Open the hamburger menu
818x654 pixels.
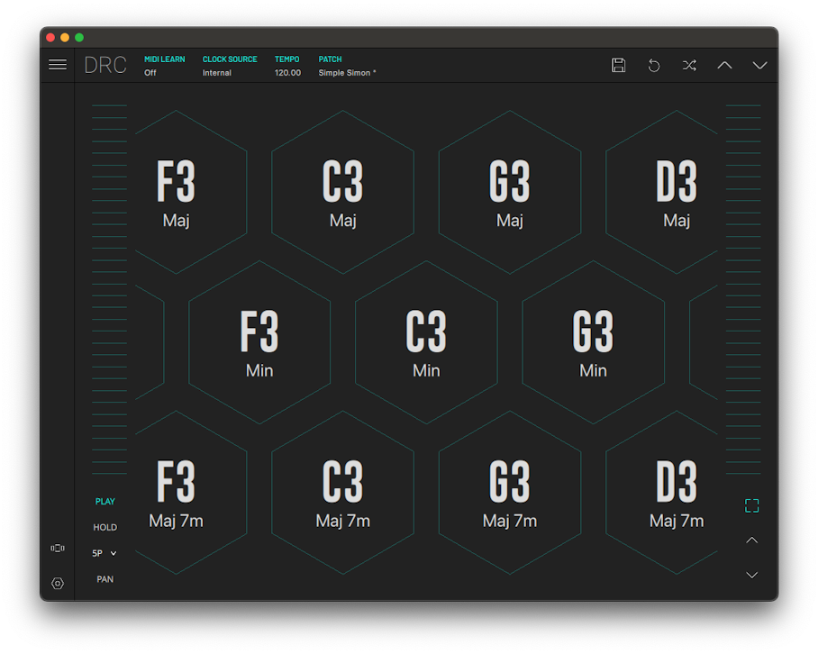pyautogui.click(x=58, y=65)
